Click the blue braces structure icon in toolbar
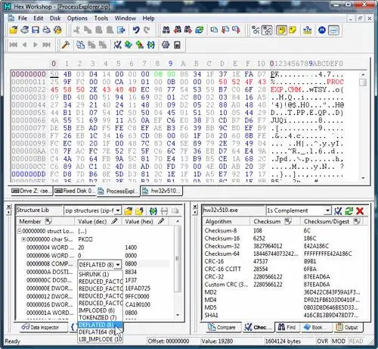Screen dimensions: 378x349 point(151,45)
